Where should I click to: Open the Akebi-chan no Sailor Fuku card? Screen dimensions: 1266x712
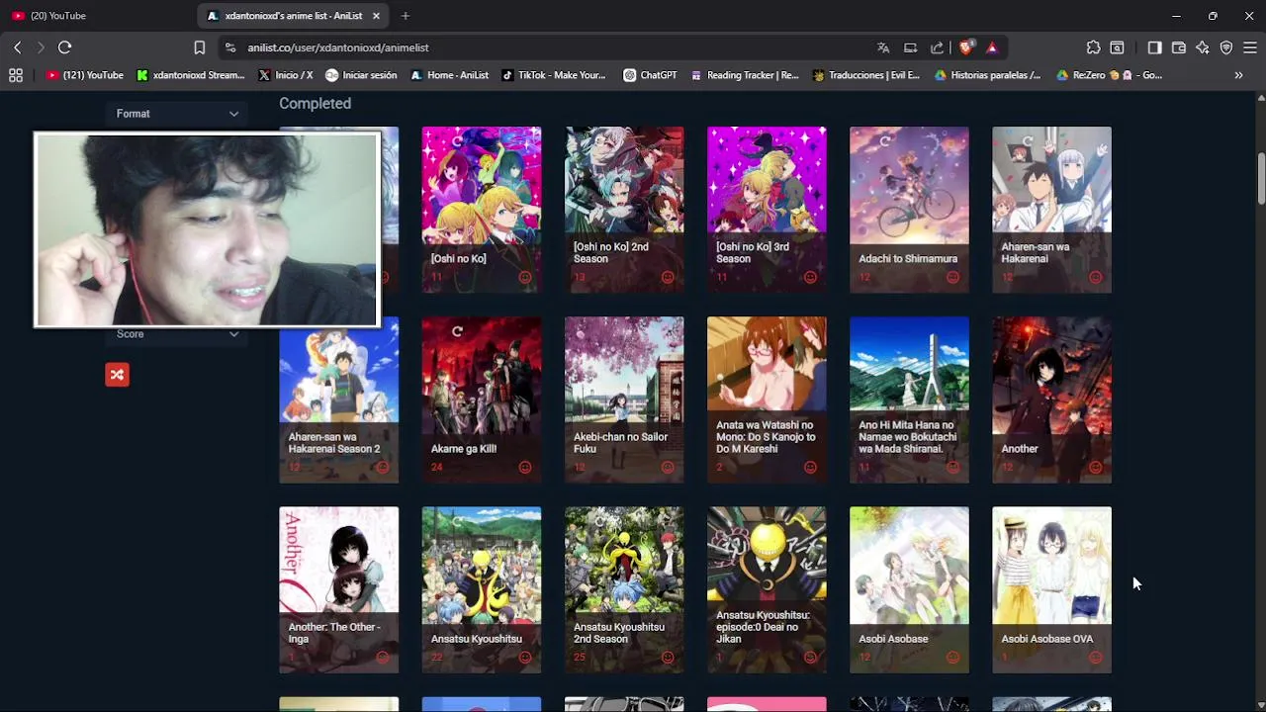(x=624, y=400)
